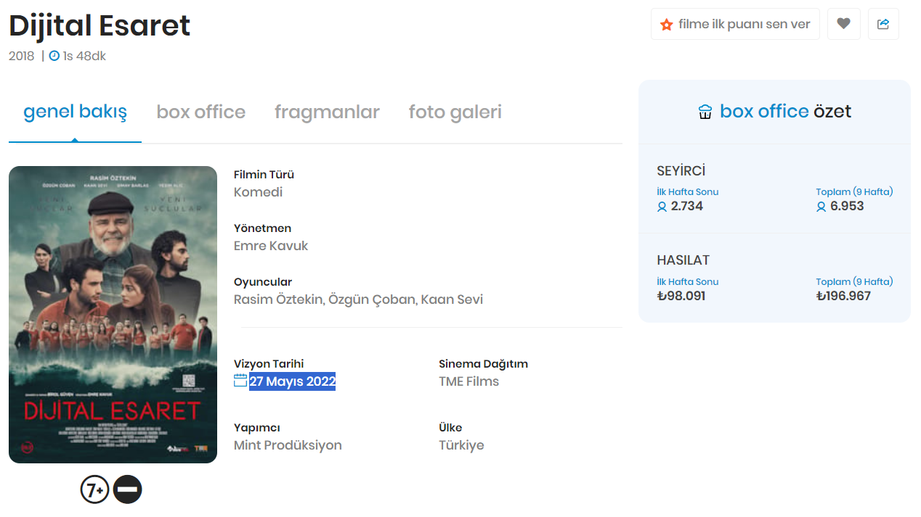Click the Mint Prodüksiyon producer link
Image resolution: width=921 pixels, height=517 pixels.
coord(288,445)
